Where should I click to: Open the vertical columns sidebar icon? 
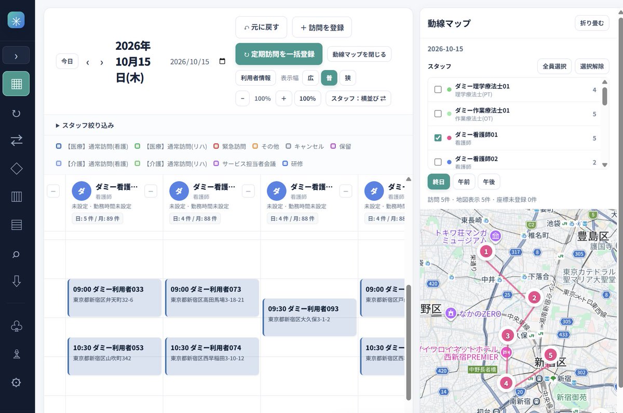click(16, 197)
